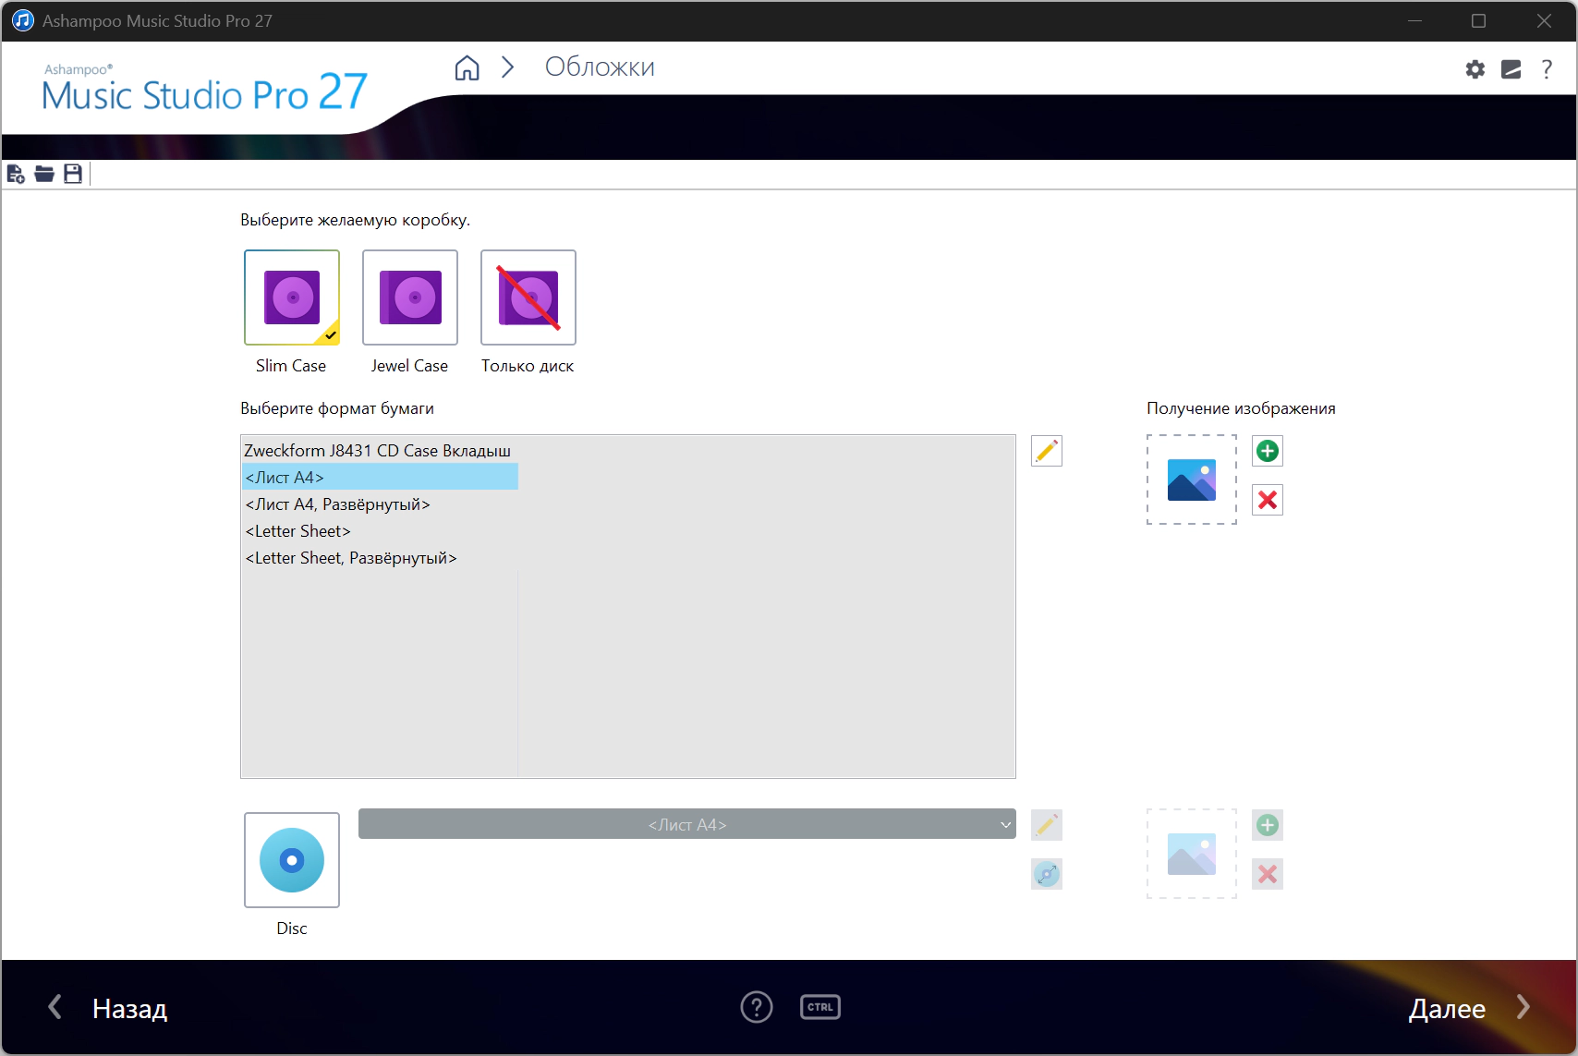This screenshot has height=1056, width=1578.
Task: Create new project file icon
Action: [16, 174]
